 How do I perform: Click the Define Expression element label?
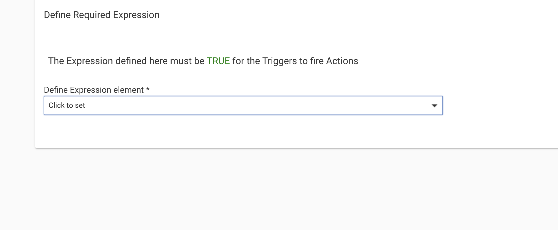[94, 90]
